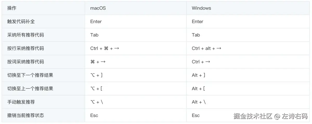Click the Windows Alt + [ shortcut cell
312x124 pixels.
[198, 89]
